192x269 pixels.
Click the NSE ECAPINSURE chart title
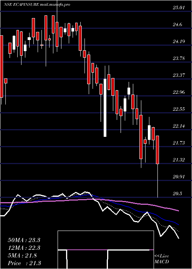click(21, 5)
